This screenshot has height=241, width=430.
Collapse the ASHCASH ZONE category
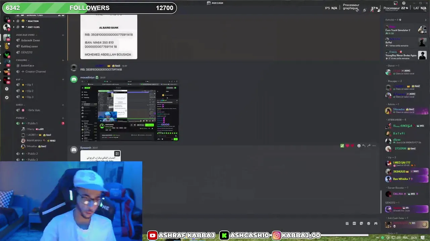pyautogui.click(x=26, y=35)
